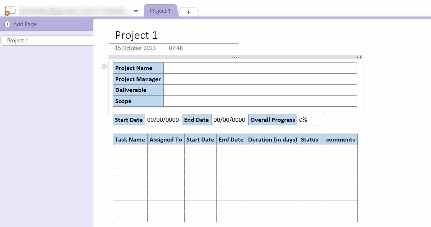The image size is (431, 227).
Task: Click the empty field beside Project Name
Action: pos(260,68)
